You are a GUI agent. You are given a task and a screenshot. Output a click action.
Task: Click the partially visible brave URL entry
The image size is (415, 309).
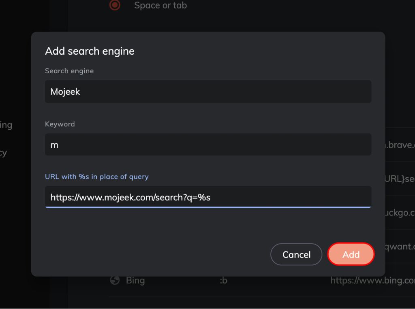point(400,145)
